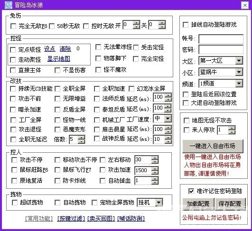
Task: Click the 保存配置 button
Action: pyautogui.click(x=230, y=204)
